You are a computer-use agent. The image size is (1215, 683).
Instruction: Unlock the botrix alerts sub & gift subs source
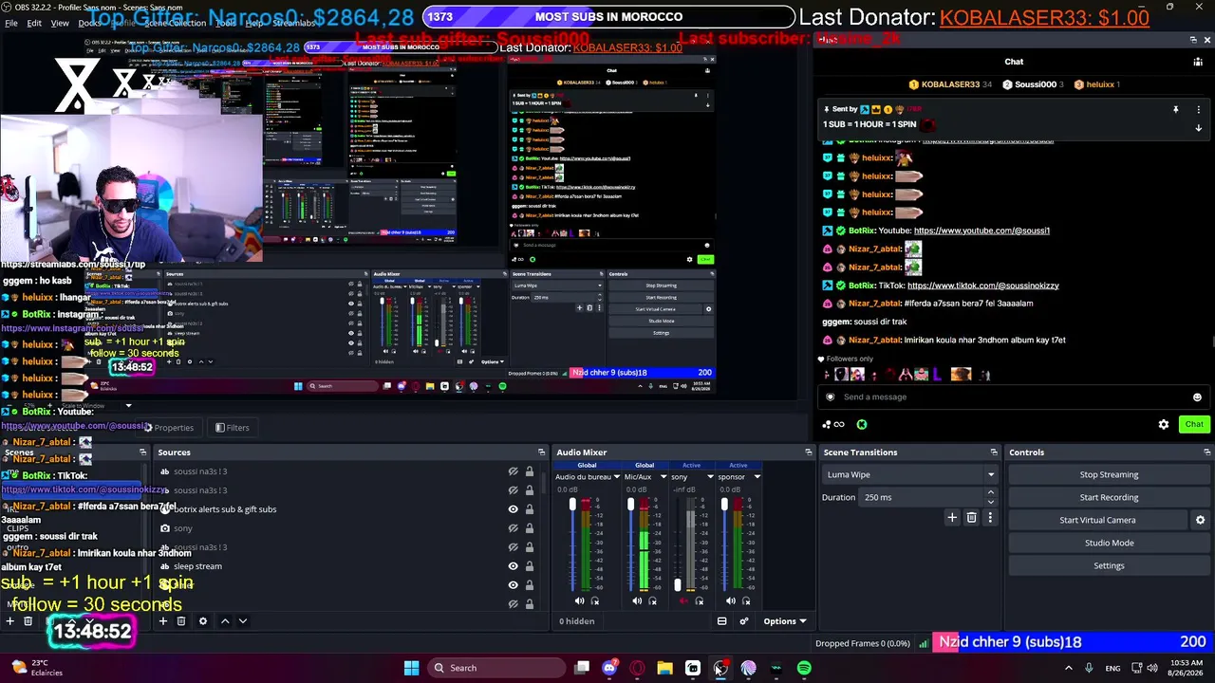point(529,509)
